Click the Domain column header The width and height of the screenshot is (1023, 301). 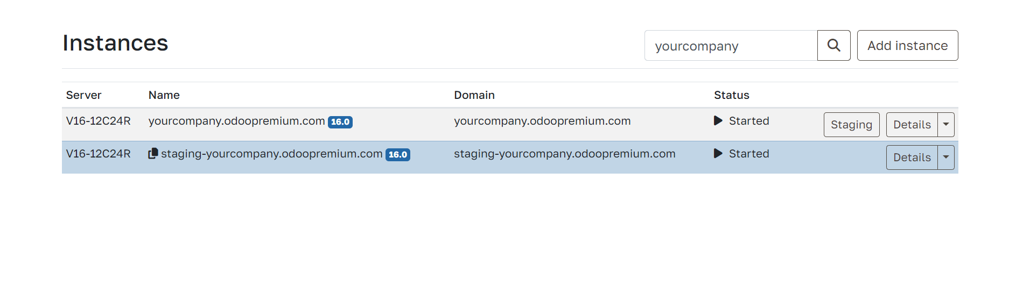tap(474, 95)
